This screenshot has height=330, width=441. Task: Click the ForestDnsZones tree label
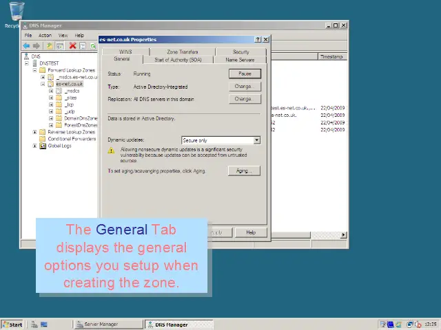[81, 125]
